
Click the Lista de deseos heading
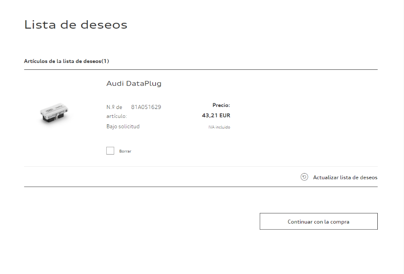pos(76,25)
